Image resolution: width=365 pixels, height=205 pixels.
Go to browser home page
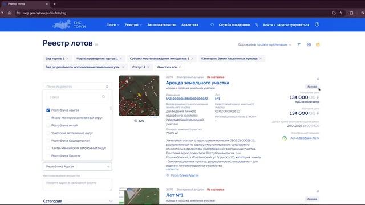[9, 13]
